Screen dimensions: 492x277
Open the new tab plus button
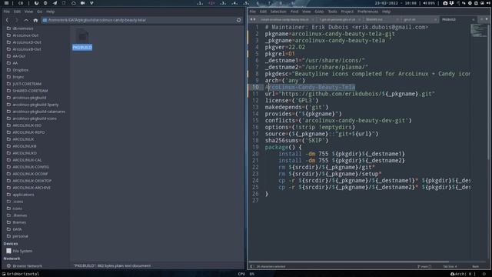[482, 19]
